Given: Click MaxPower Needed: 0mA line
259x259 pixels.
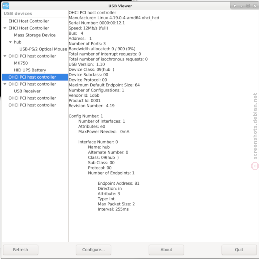Looking at the screenshot, I should 104,132.
